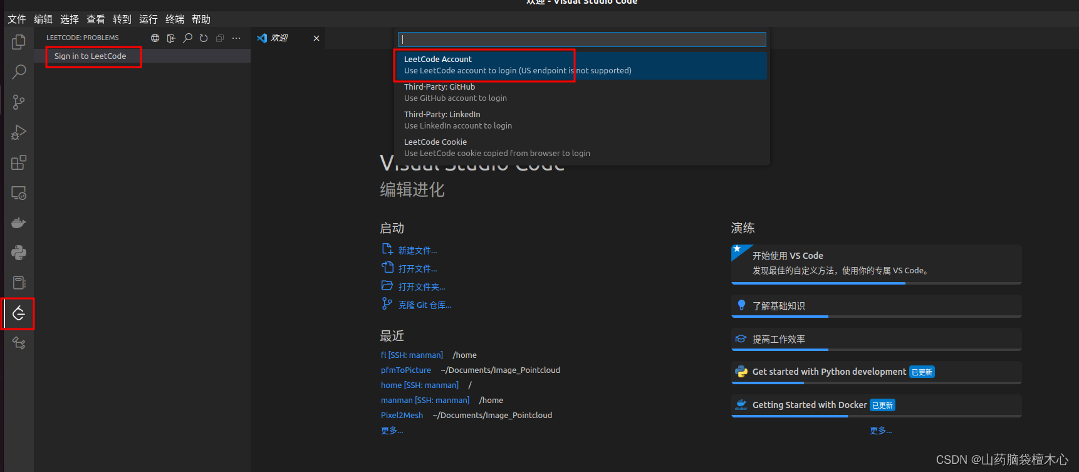Refresh the LeetCode problems list
The image size is (1079, 472).
204,38
